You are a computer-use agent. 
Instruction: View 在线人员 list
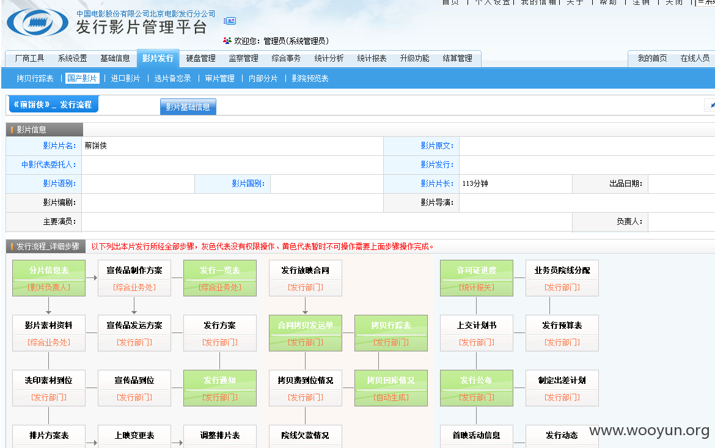coord(695,59)
